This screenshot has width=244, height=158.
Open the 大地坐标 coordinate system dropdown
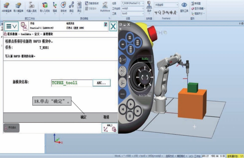[x=166, y=5]
